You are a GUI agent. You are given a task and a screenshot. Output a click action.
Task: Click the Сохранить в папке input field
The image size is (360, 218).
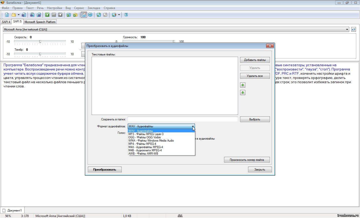(x=183, y=119)
